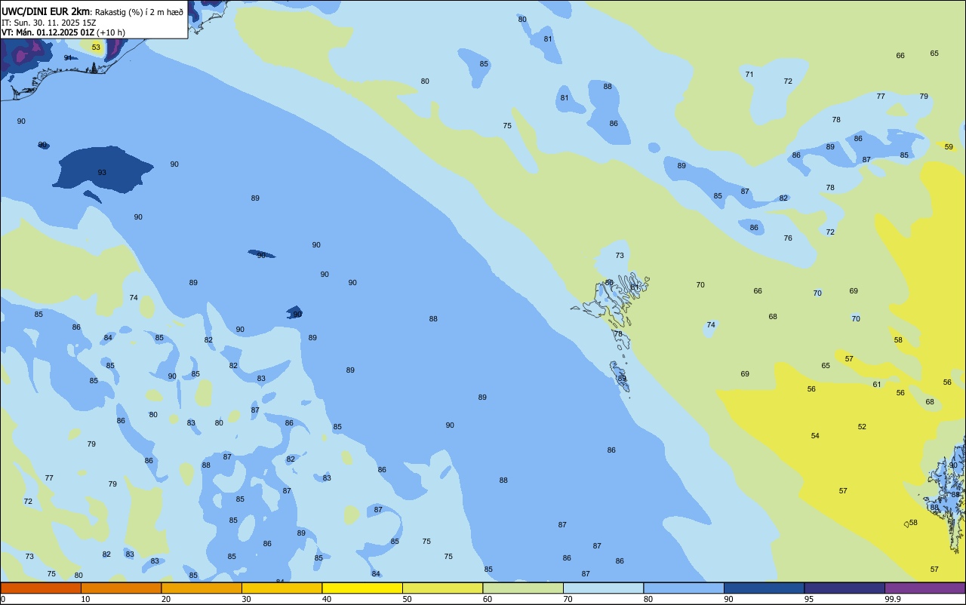Viewport: 966px width, 605px height.
Task: Click the label 'Rakastig (%) í 2 m hæð'
Action: click(139, 12)
